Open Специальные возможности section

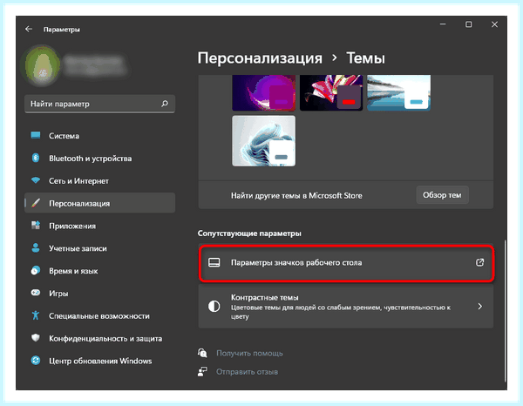99,315
